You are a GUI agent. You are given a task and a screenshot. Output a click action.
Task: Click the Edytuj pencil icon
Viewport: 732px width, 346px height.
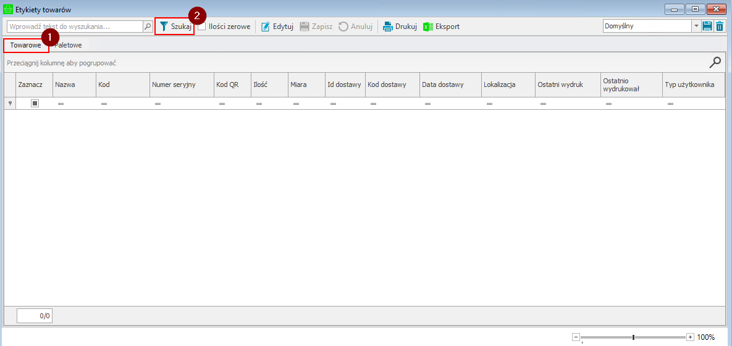tap(266, 27)
